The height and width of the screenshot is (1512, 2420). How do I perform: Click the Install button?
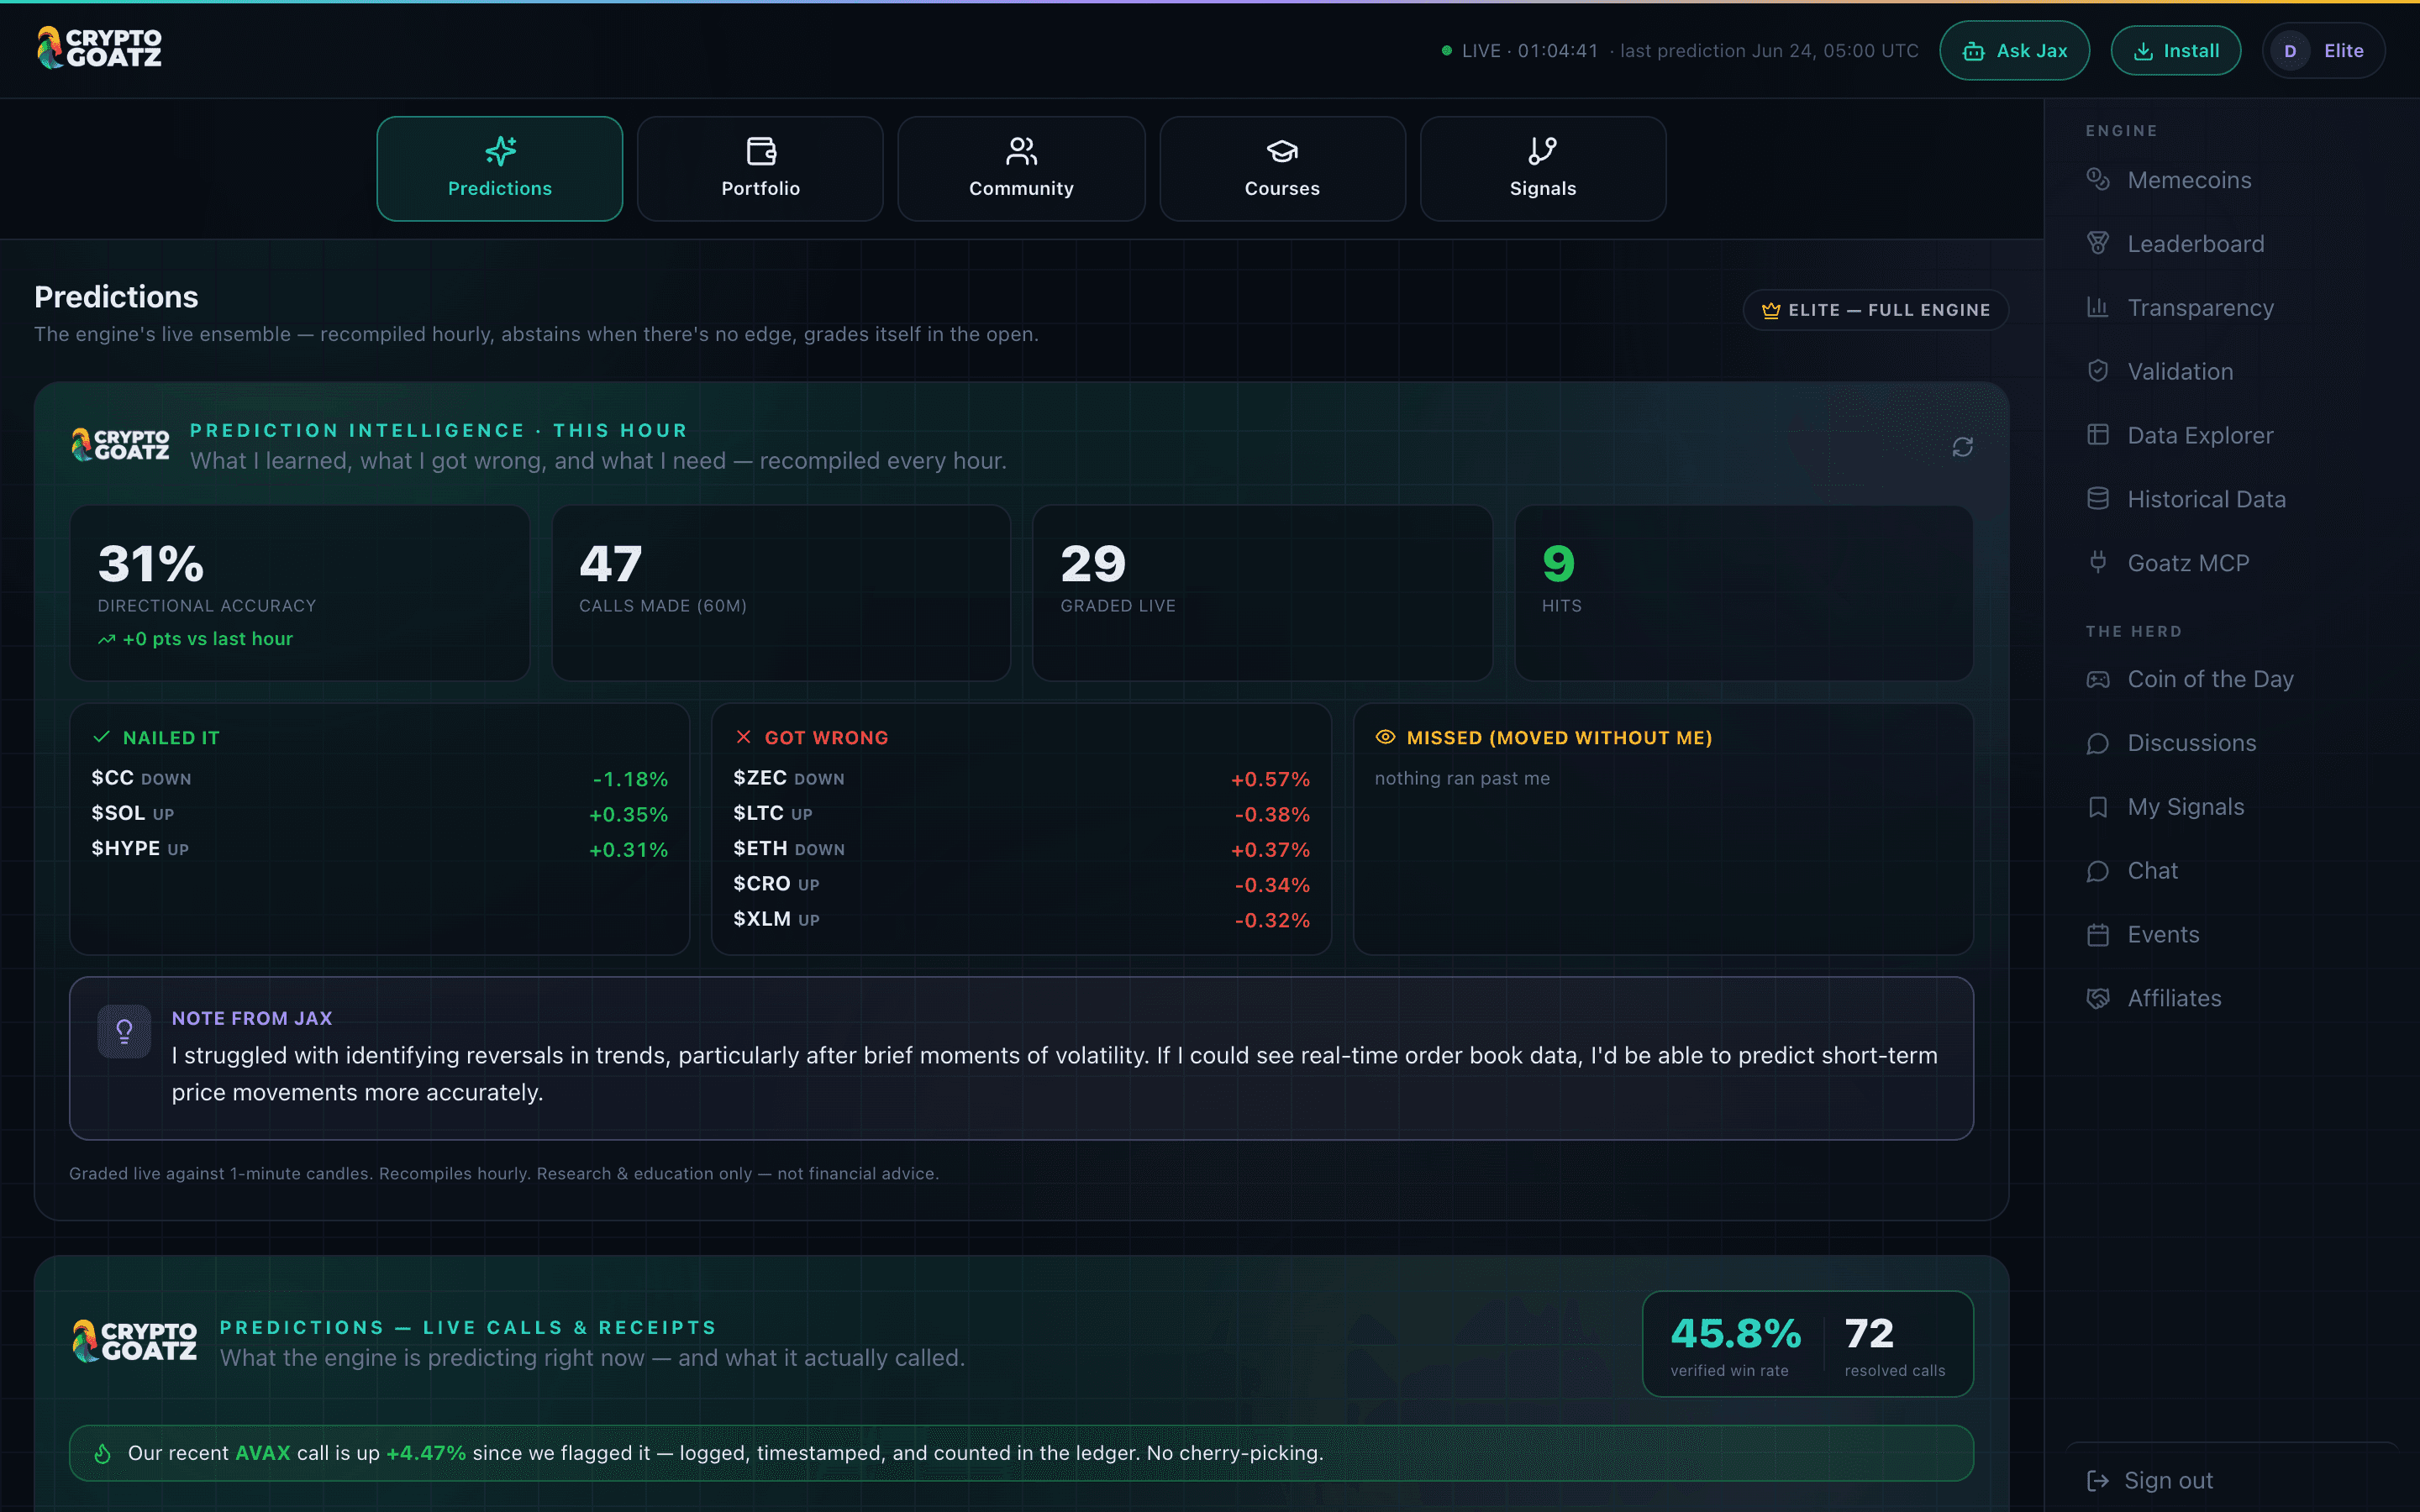click(2175, 50)
